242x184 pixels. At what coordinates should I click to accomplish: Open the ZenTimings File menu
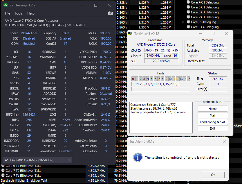click(8, 13)
